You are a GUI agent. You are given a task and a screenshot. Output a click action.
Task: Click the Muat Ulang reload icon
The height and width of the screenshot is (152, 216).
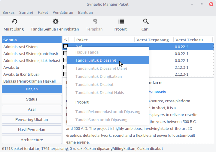(14, 22)
